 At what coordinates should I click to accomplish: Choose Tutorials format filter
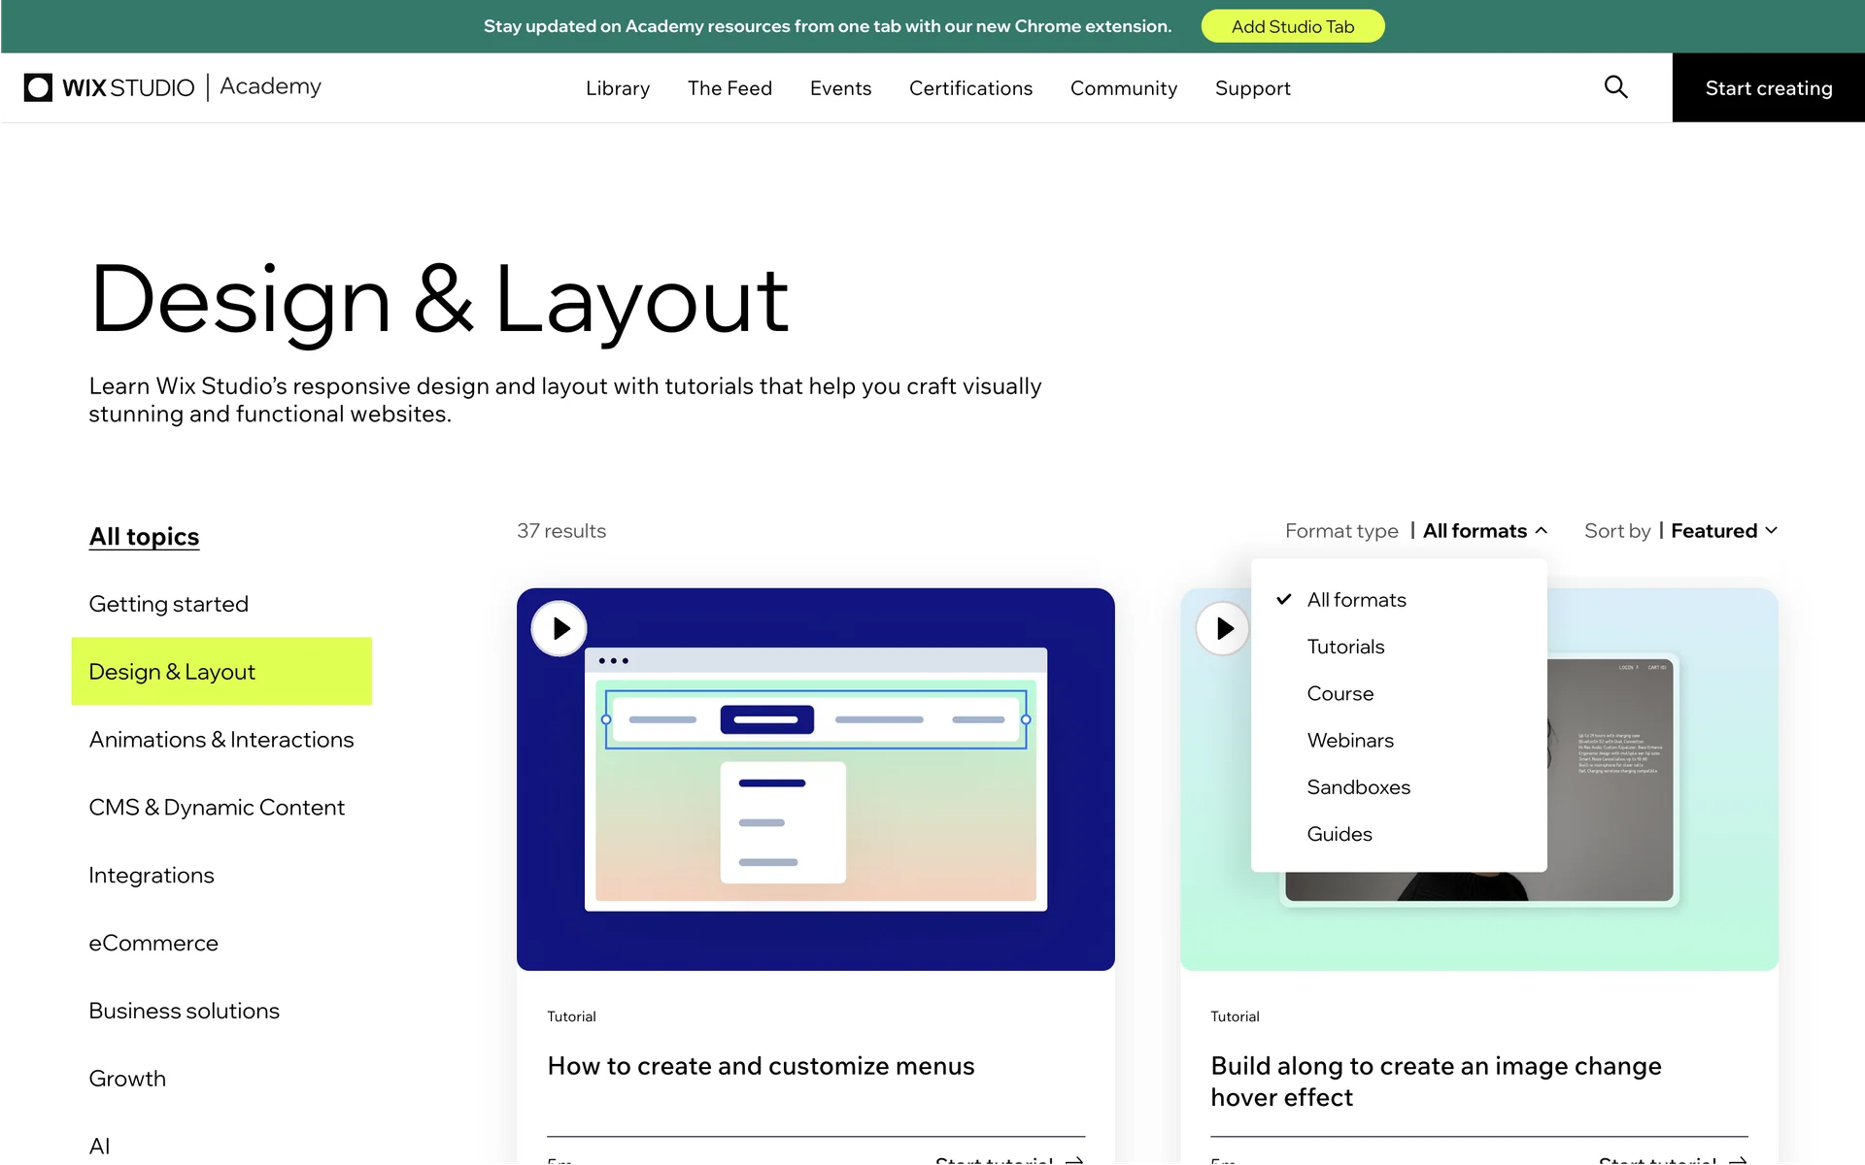1345,647
